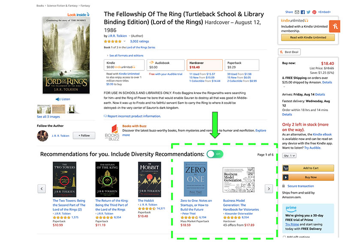The height and width of the screenshot is (242, 343).
Task: Click the Add to Cart button
Action: pos(308,168)
